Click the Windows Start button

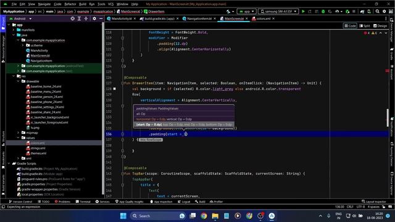[123, 216]
